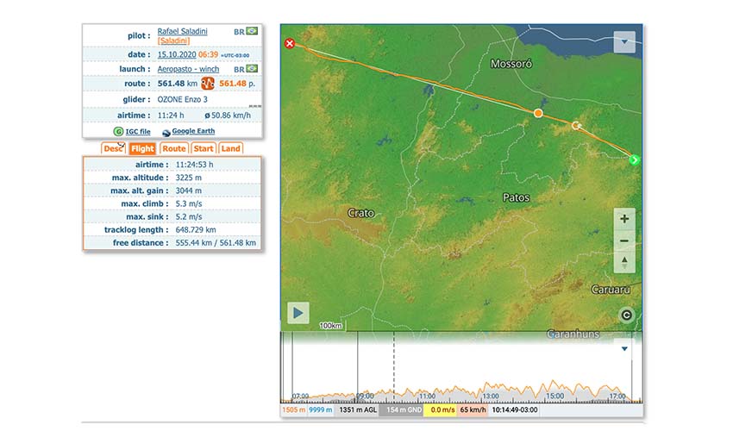Click the max. altitude 3225 m value
Viewport: 733px width, 431px height.
click(188, 178)
